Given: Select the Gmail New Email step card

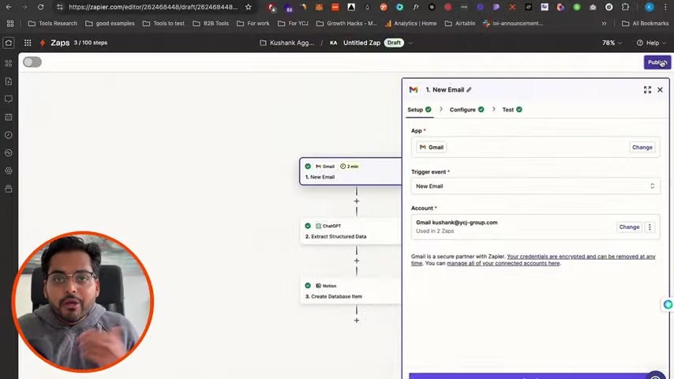Looking at the screenshot, I should point(350,171).
